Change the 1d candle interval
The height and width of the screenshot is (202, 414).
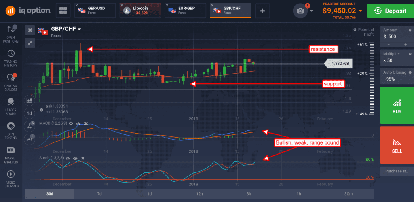(x=29, y=113)
